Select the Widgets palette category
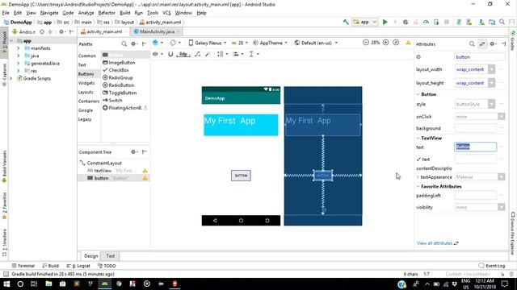517x290 pixels. [86, 83]
